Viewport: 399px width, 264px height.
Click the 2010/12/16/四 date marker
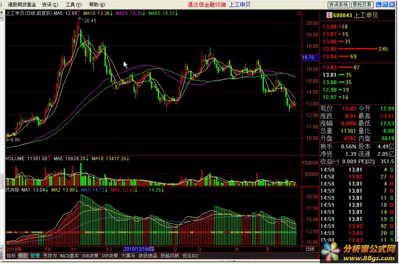pyautogui.click(x=139, y=249)
